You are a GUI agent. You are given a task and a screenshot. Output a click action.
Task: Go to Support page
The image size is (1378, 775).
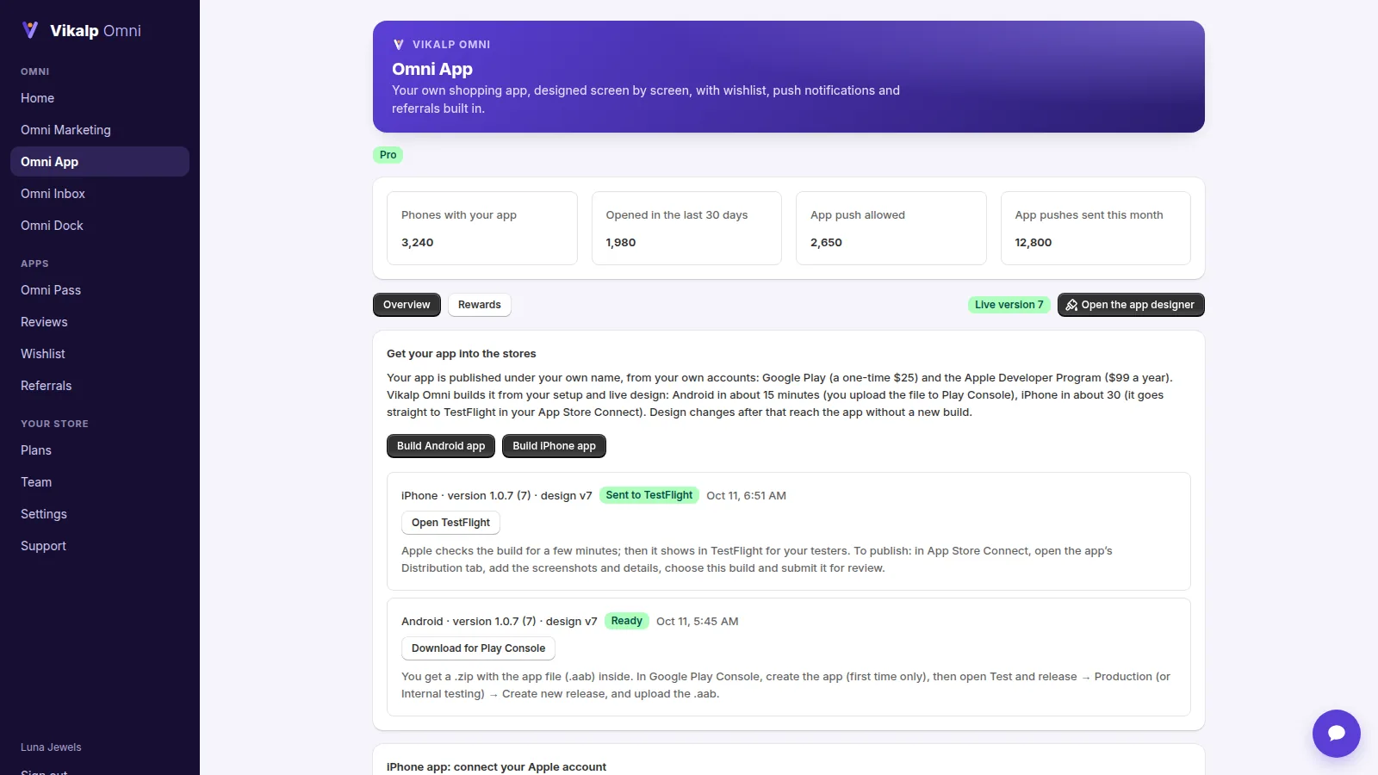[x=100, y=546]
